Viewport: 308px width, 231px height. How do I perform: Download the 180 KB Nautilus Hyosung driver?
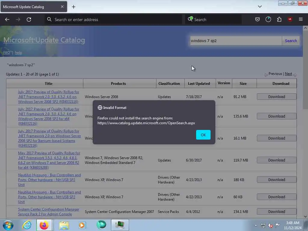coord(277,180)
